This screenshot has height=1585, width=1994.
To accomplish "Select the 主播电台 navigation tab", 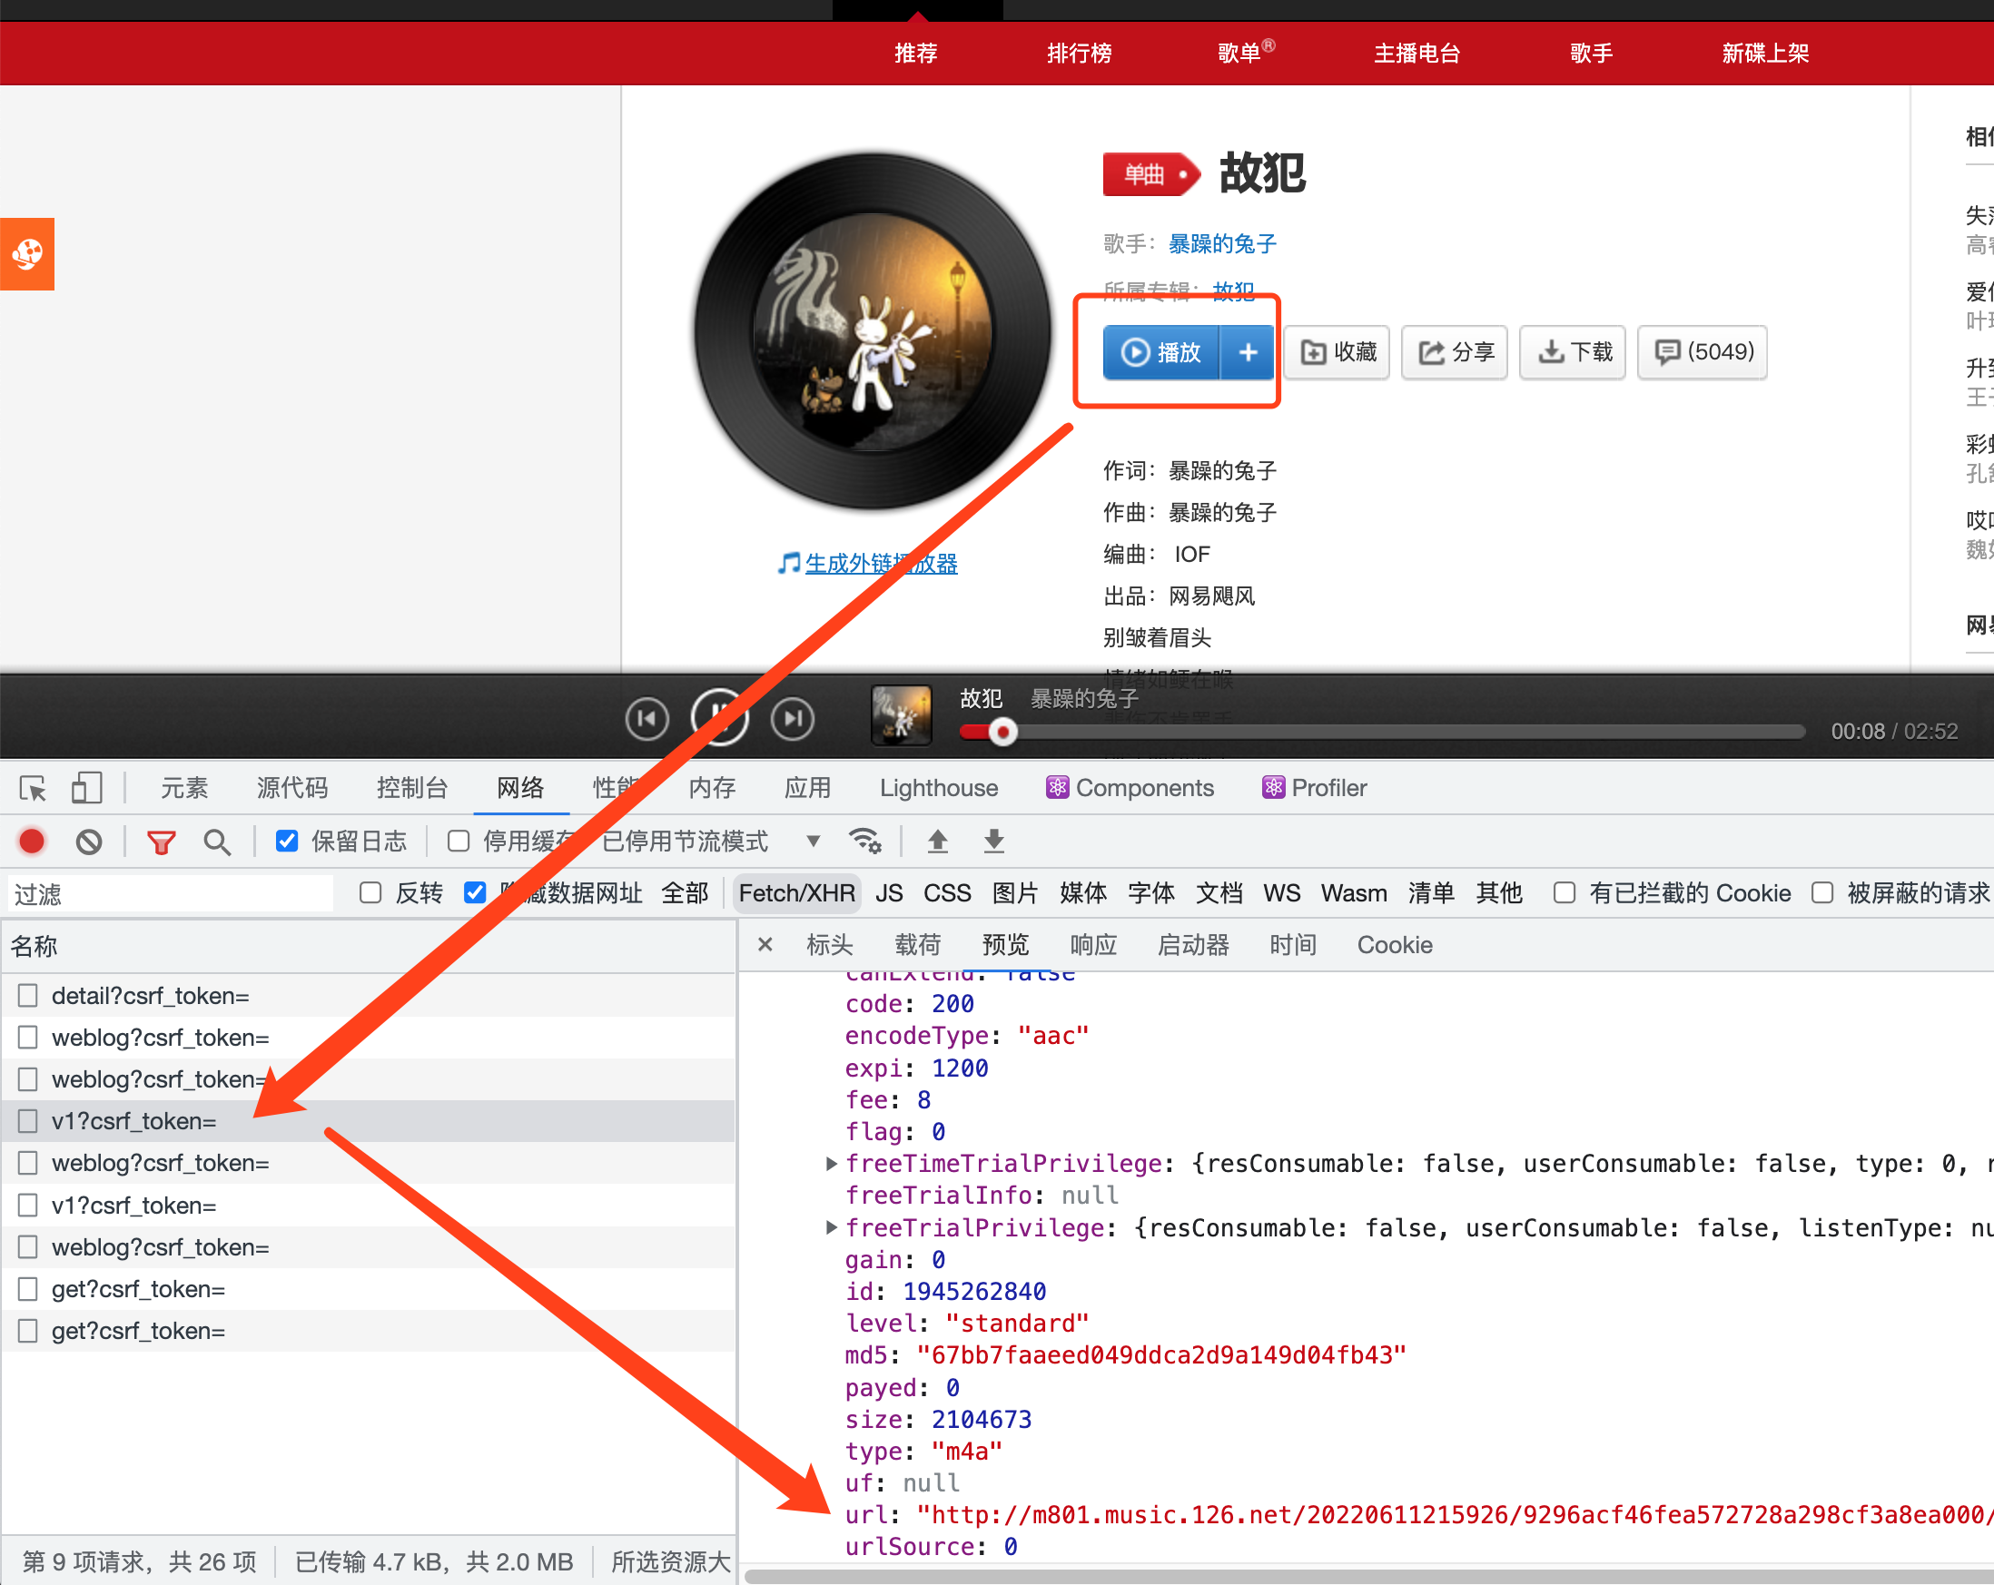I will tap(1417, 53).
